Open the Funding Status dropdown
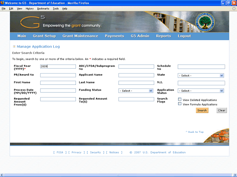 (x=136, y=91)
